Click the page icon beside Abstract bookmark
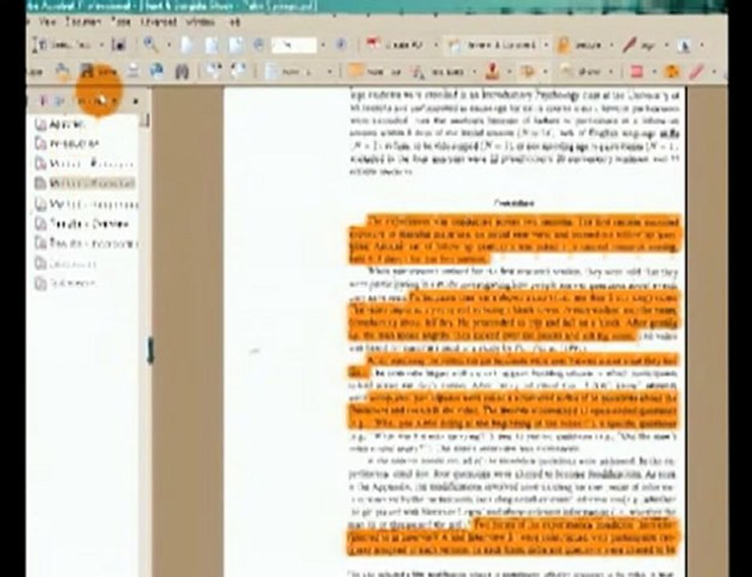Screen dimensions: 752x577 coord(41,124)
